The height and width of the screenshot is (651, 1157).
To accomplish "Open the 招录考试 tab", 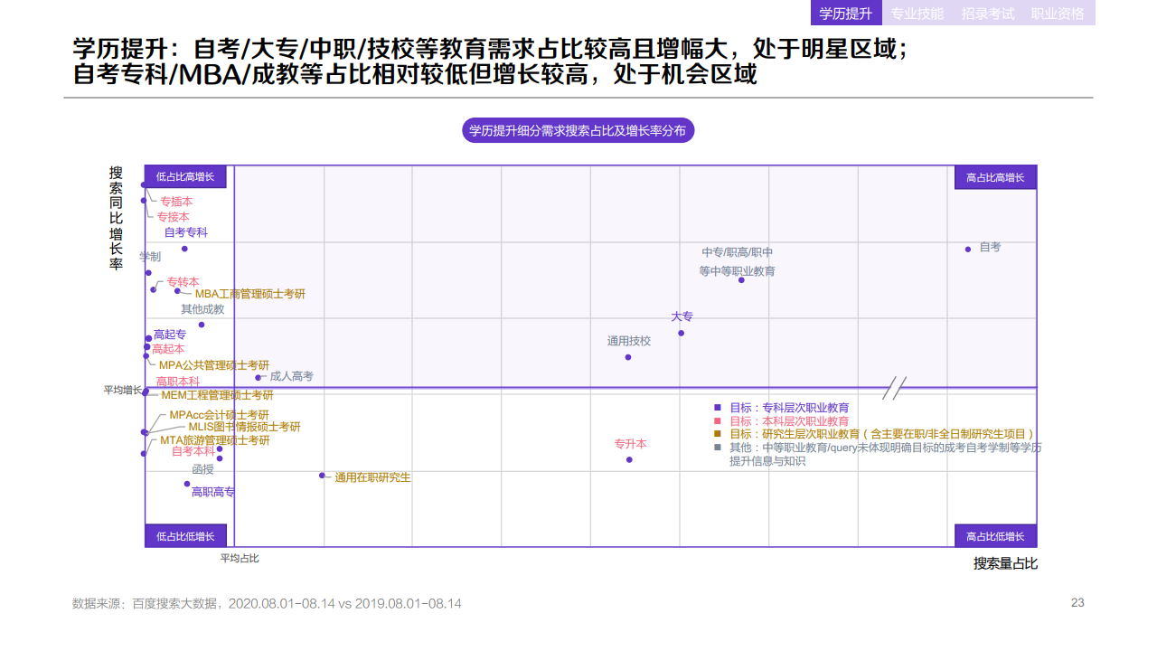I will (986, 13).
